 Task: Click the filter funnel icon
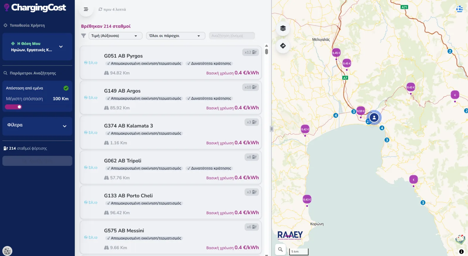click(83, 36)
